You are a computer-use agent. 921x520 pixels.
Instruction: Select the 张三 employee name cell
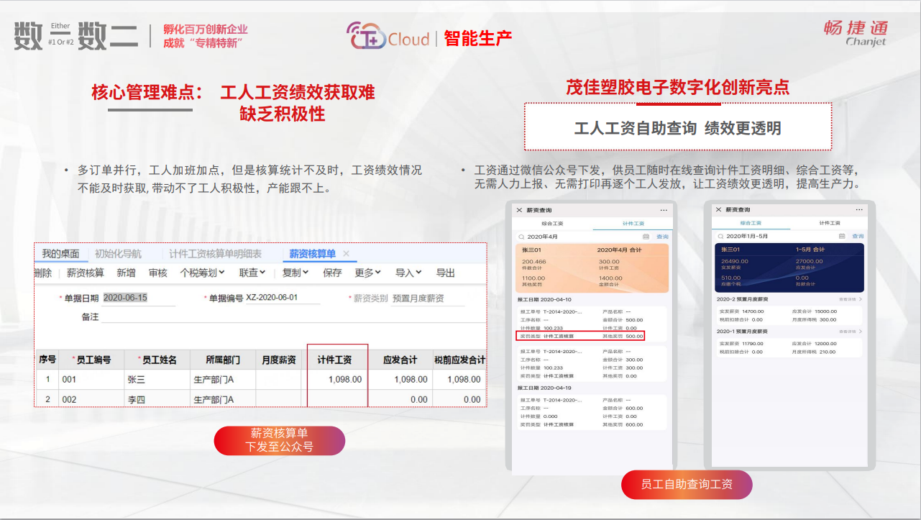click(x=156, y=379)
